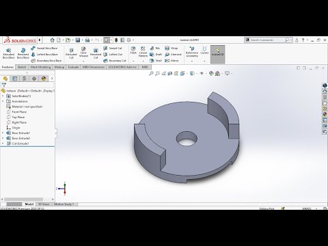This screenshot has width=328, height=246.
Task: Click the Extruded Boss/Base tool
Action: (x=8, y=53)
